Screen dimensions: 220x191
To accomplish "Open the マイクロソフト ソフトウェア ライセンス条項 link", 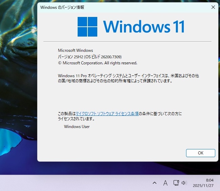I will coord(107,113).
